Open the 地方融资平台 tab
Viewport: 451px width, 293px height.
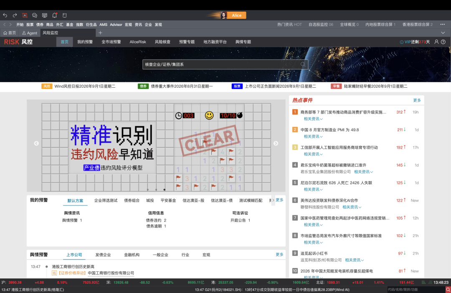215,42
